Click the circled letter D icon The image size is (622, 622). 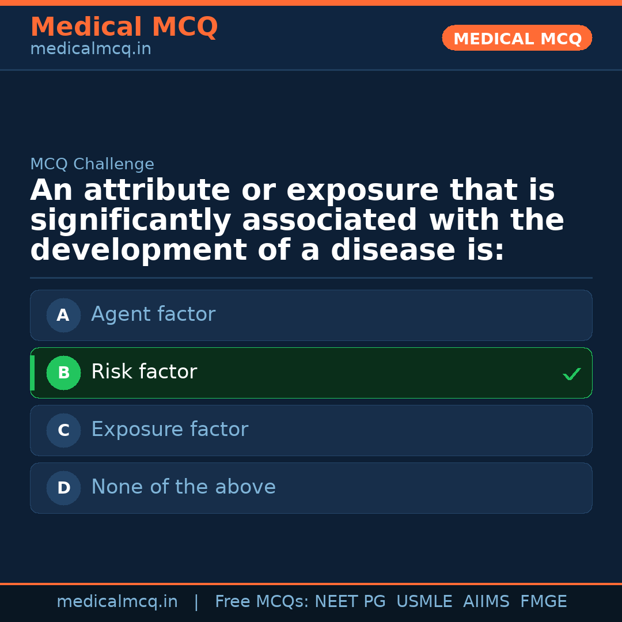click(x=63, y=488)
